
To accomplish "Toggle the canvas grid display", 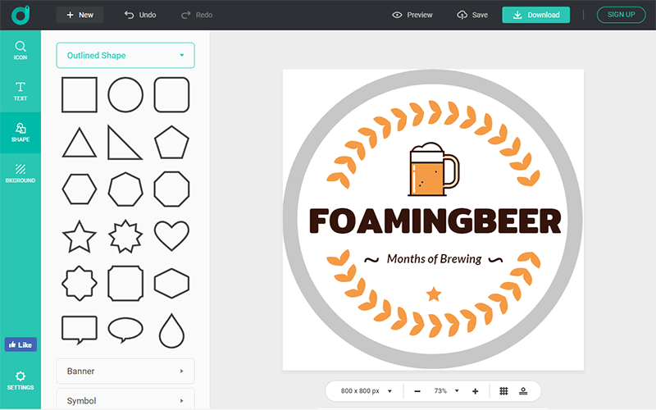I will [x=503, y=391].
